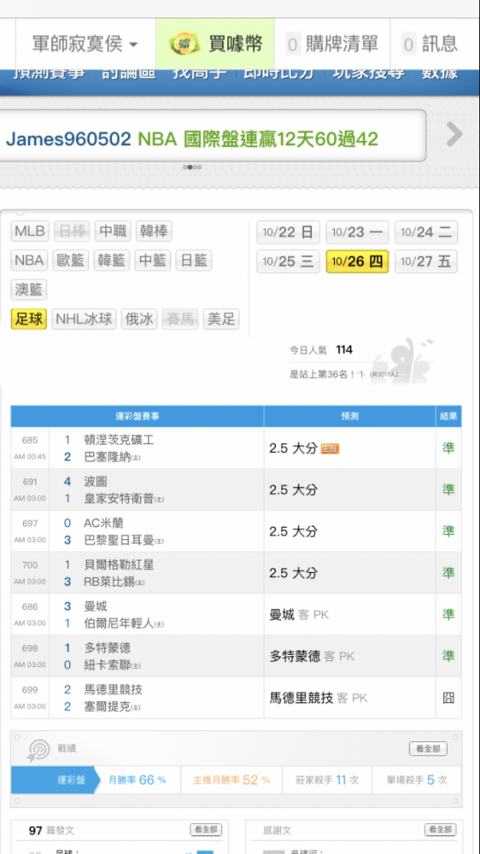Choose date 10/25 三
This screenshot has width=480, height=854.
click(x=288, y=261)
